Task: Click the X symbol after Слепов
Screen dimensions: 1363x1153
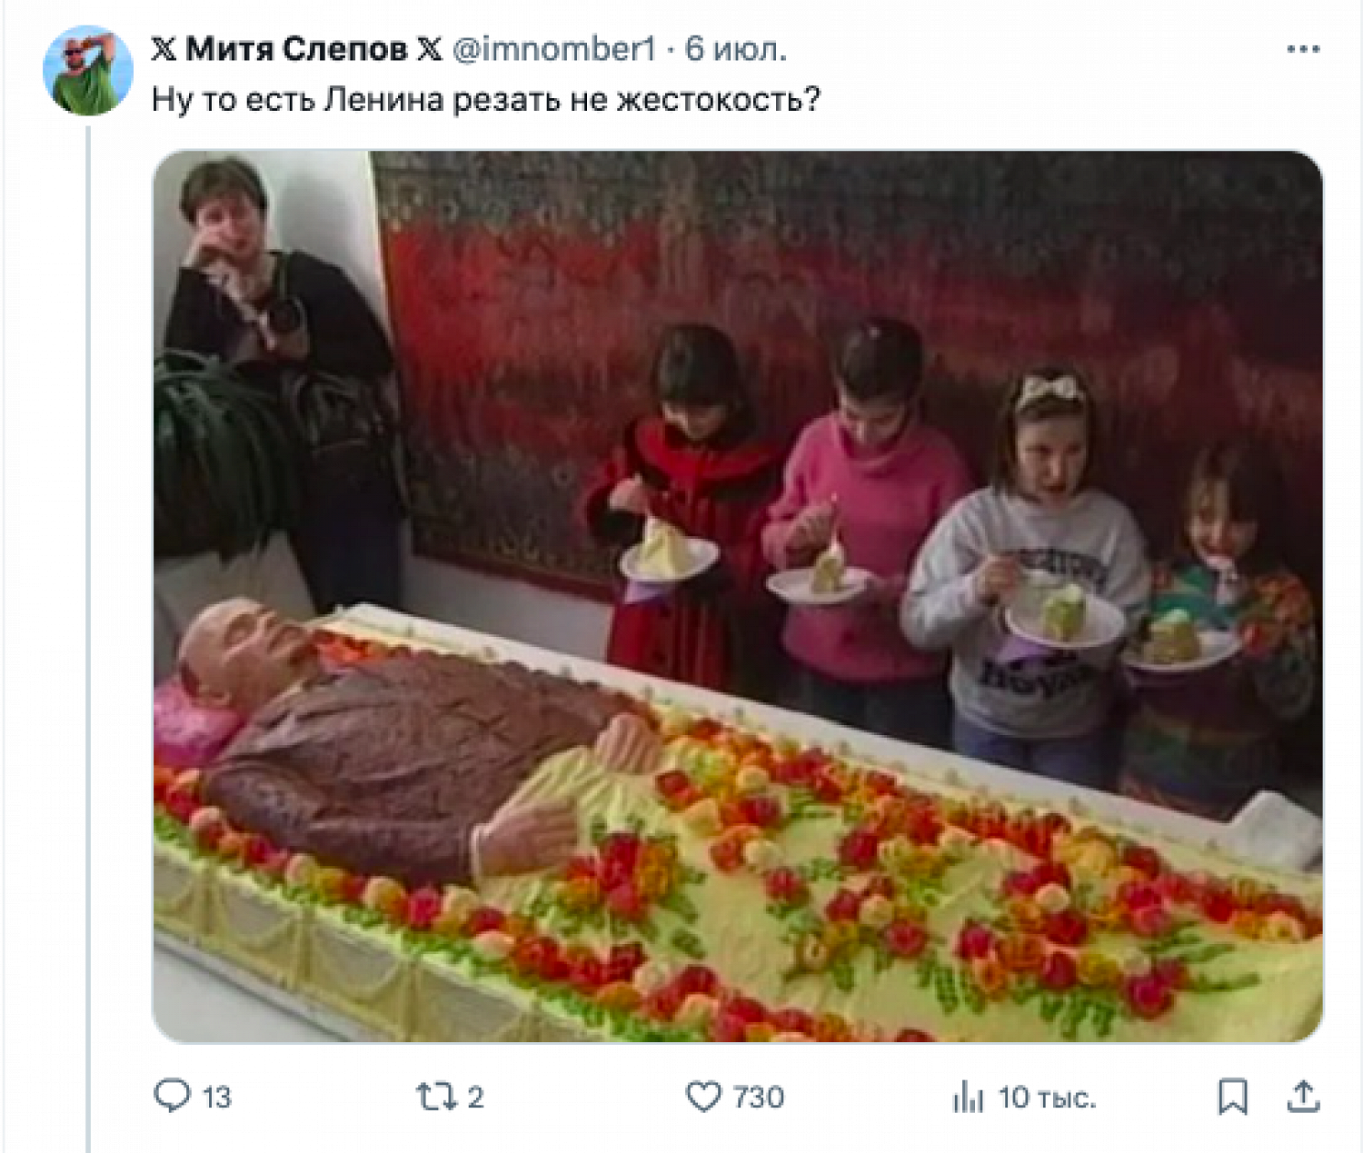Action: coord(429,49)
